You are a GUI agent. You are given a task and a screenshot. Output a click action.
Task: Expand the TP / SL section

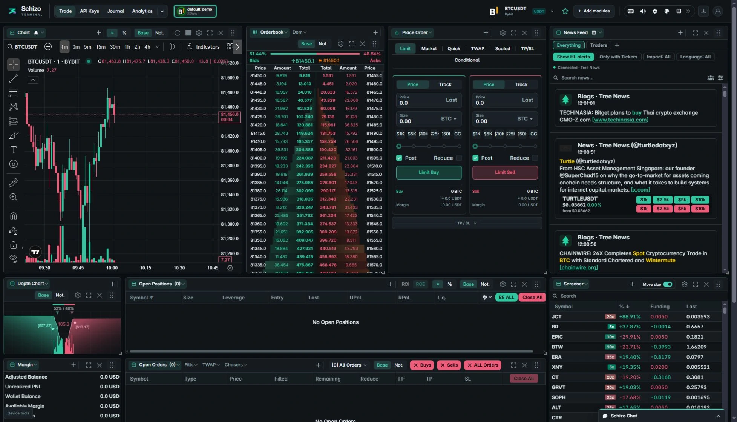point(467,223)
